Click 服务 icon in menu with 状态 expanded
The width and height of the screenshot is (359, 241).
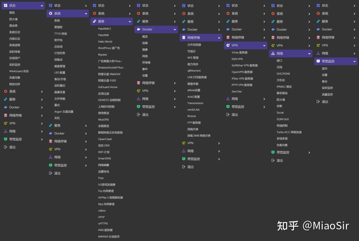[6, 99]
